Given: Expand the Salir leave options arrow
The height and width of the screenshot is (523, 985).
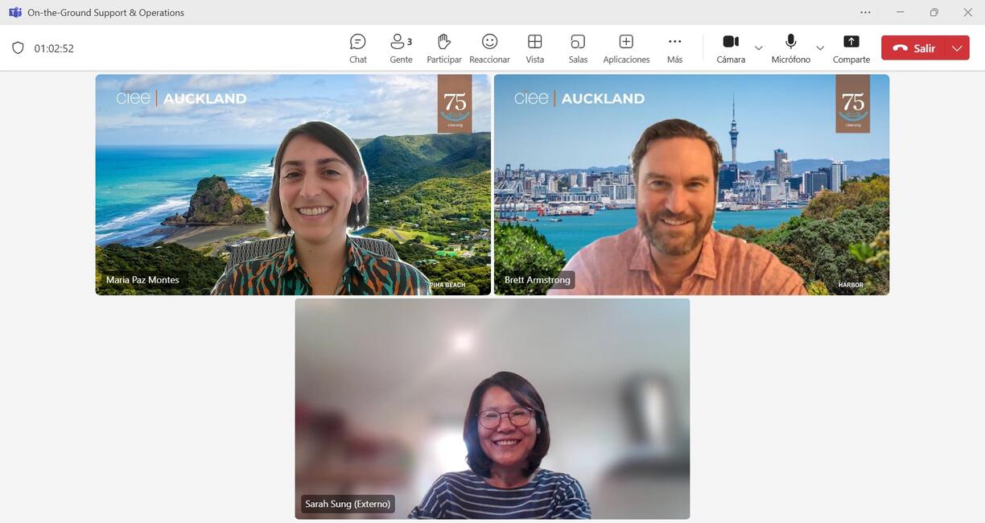Looking at the screenshot, I should pos(957,48).
